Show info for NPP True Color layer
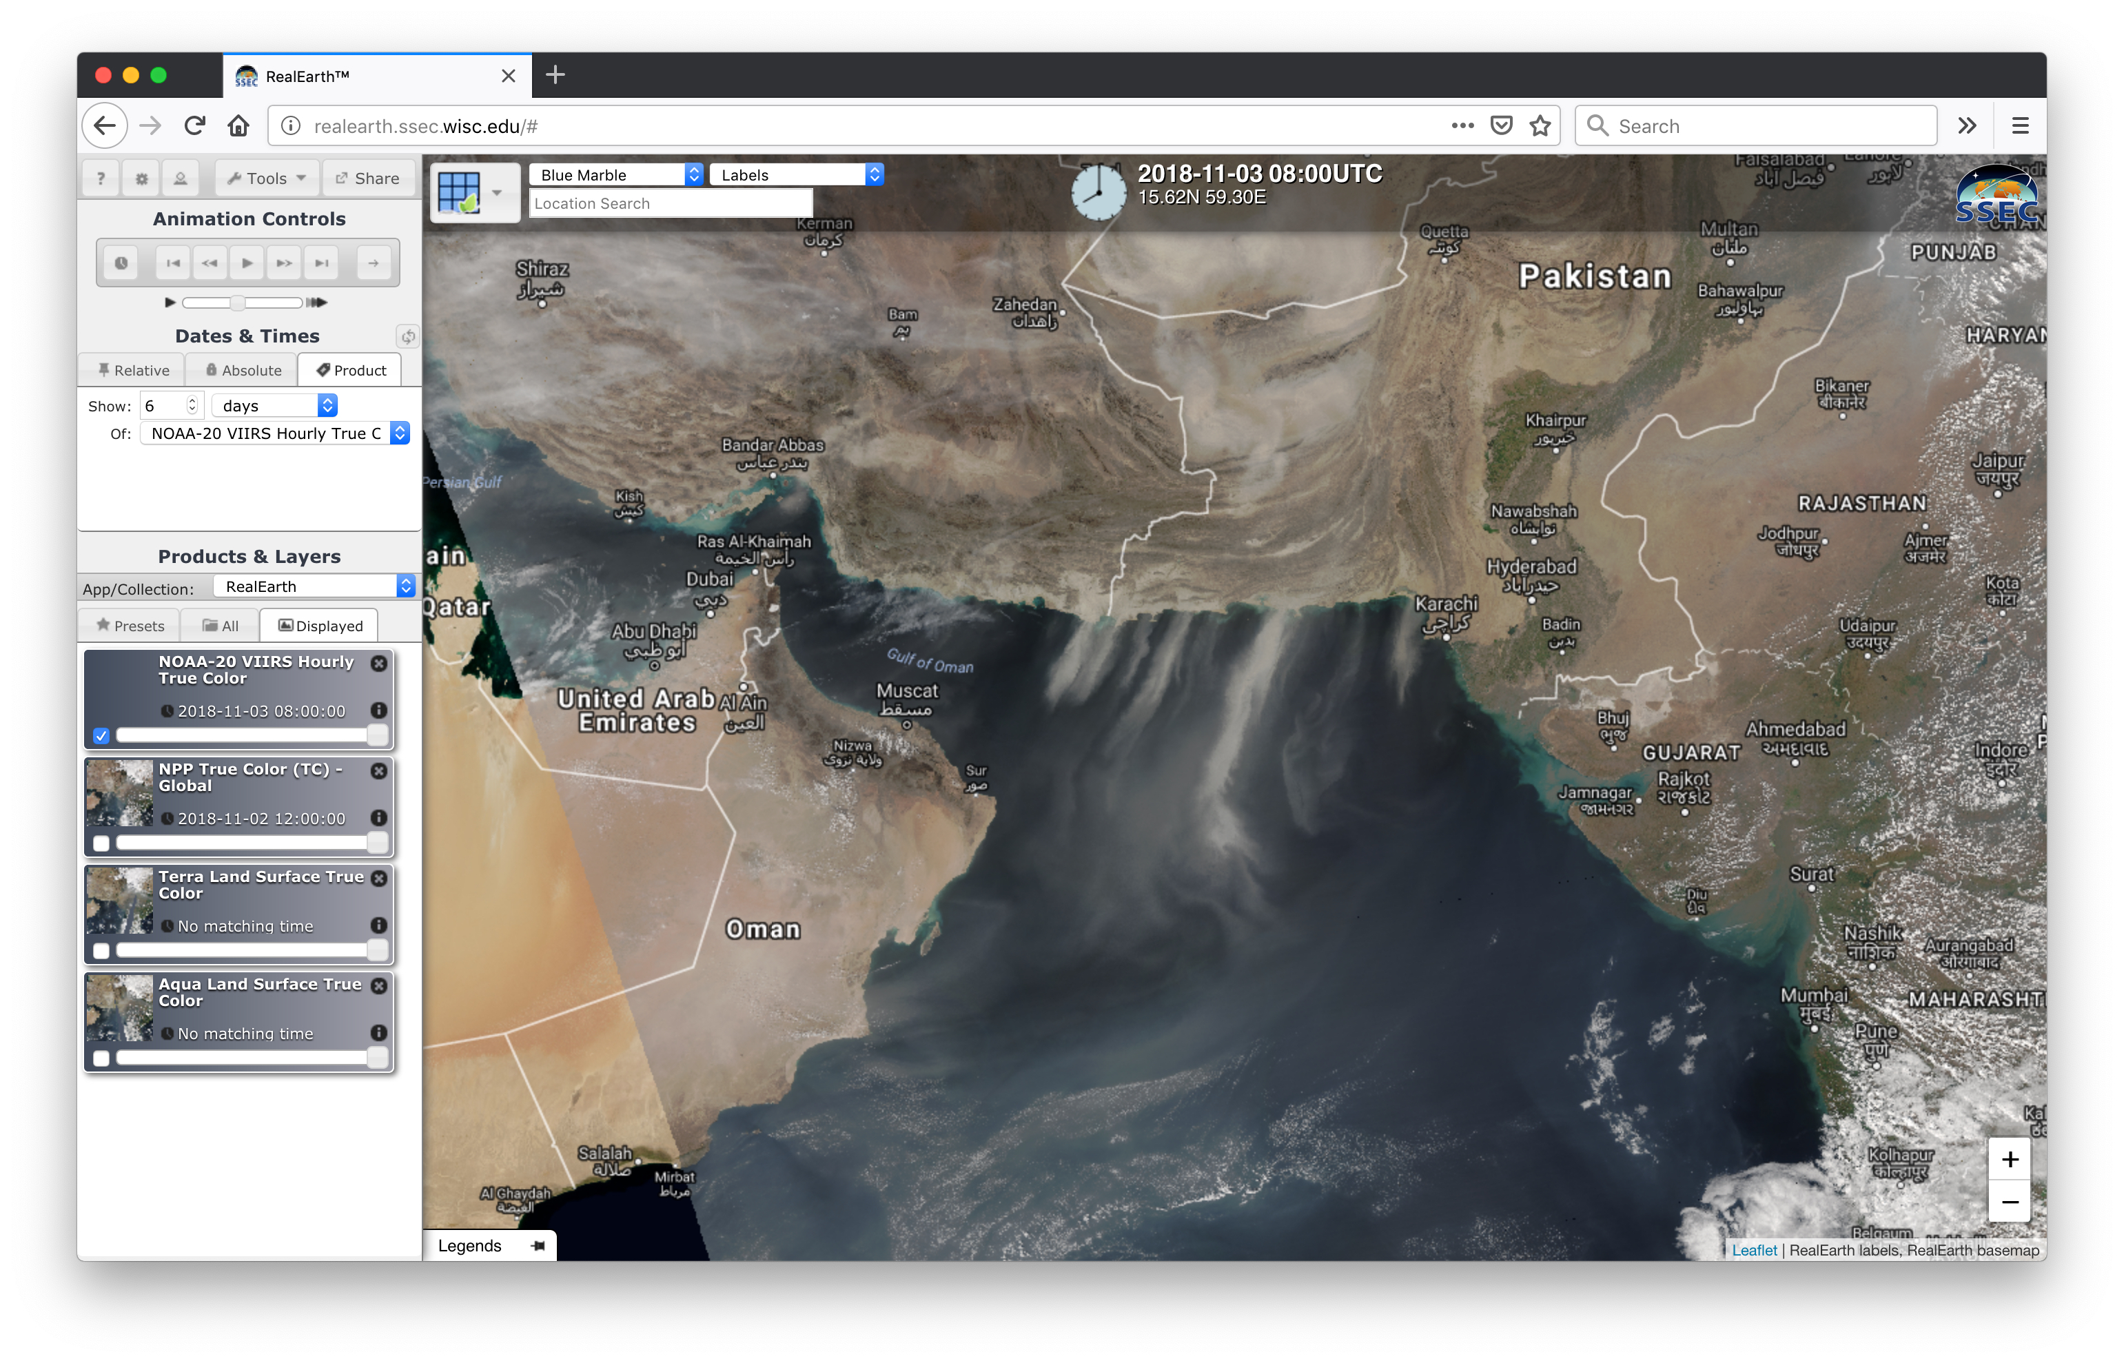 [x=379, y=818]
